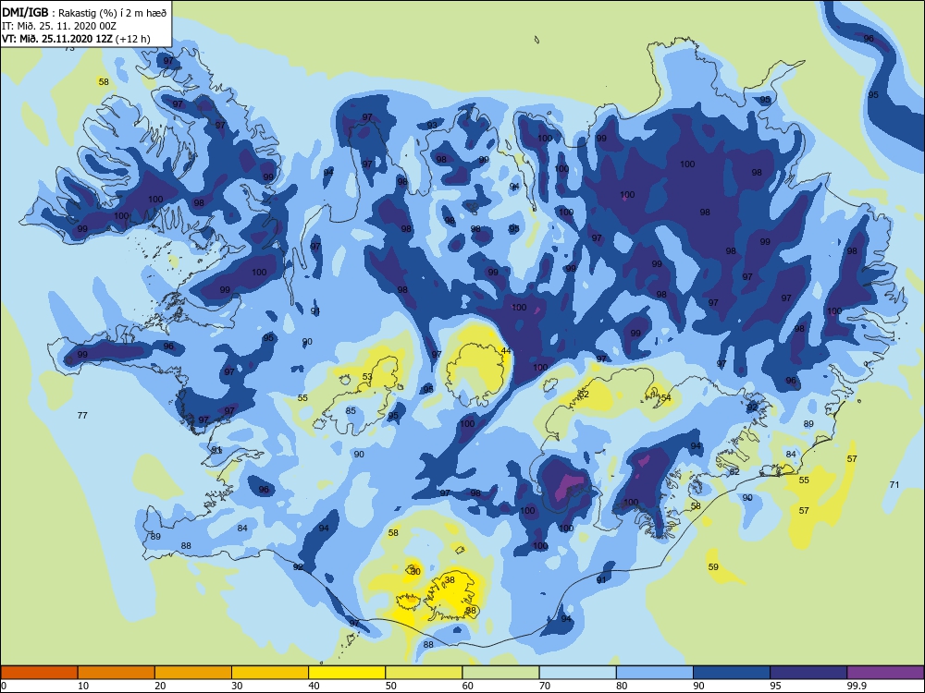925x693 pixels.
Task: Click the map humidity value 71
Action: 894,485
